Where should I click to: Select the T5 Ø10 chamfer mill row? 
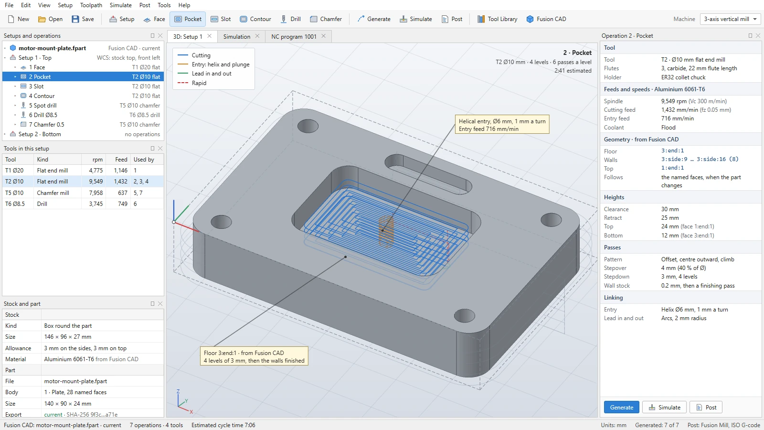pos(83,193)
